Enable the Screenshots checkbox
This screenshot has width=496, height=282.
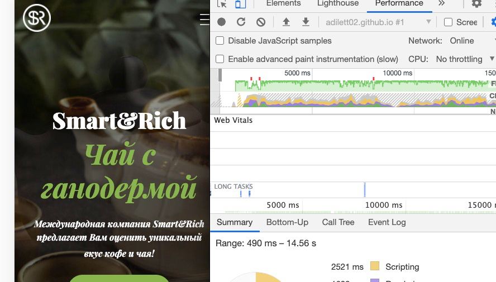coord(448,22)
